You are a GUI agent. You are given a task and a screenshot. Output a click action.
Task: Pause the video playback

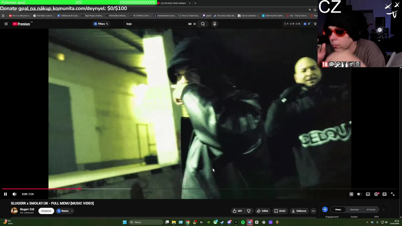[x=5, y=194]
